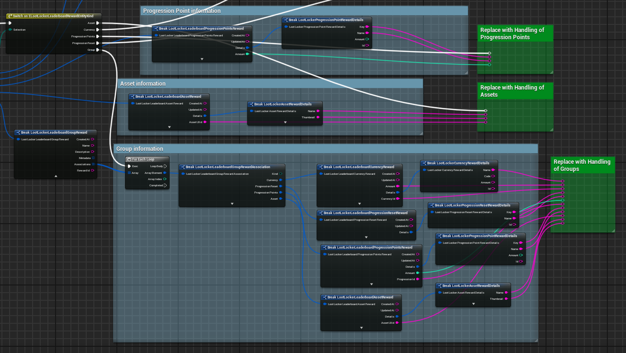This screenshot has width=626, height=353.
Task: Expand the Break LootLockerLeaderboardProgressionResetReward node's hidden pins
Action: [x=366, y=237]
